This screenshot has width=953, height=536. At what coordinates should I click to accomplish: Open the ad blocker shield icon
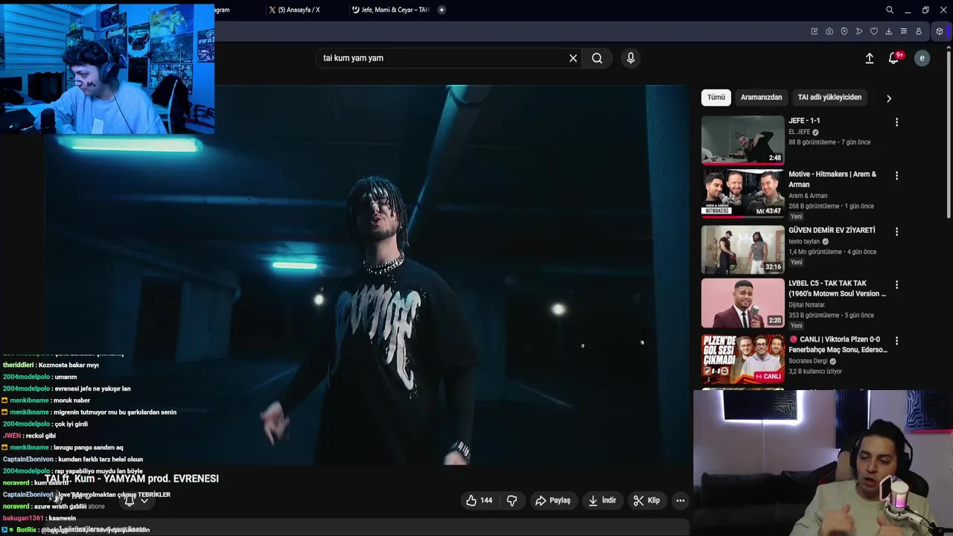pyautogui.click(x=844, y=31)
